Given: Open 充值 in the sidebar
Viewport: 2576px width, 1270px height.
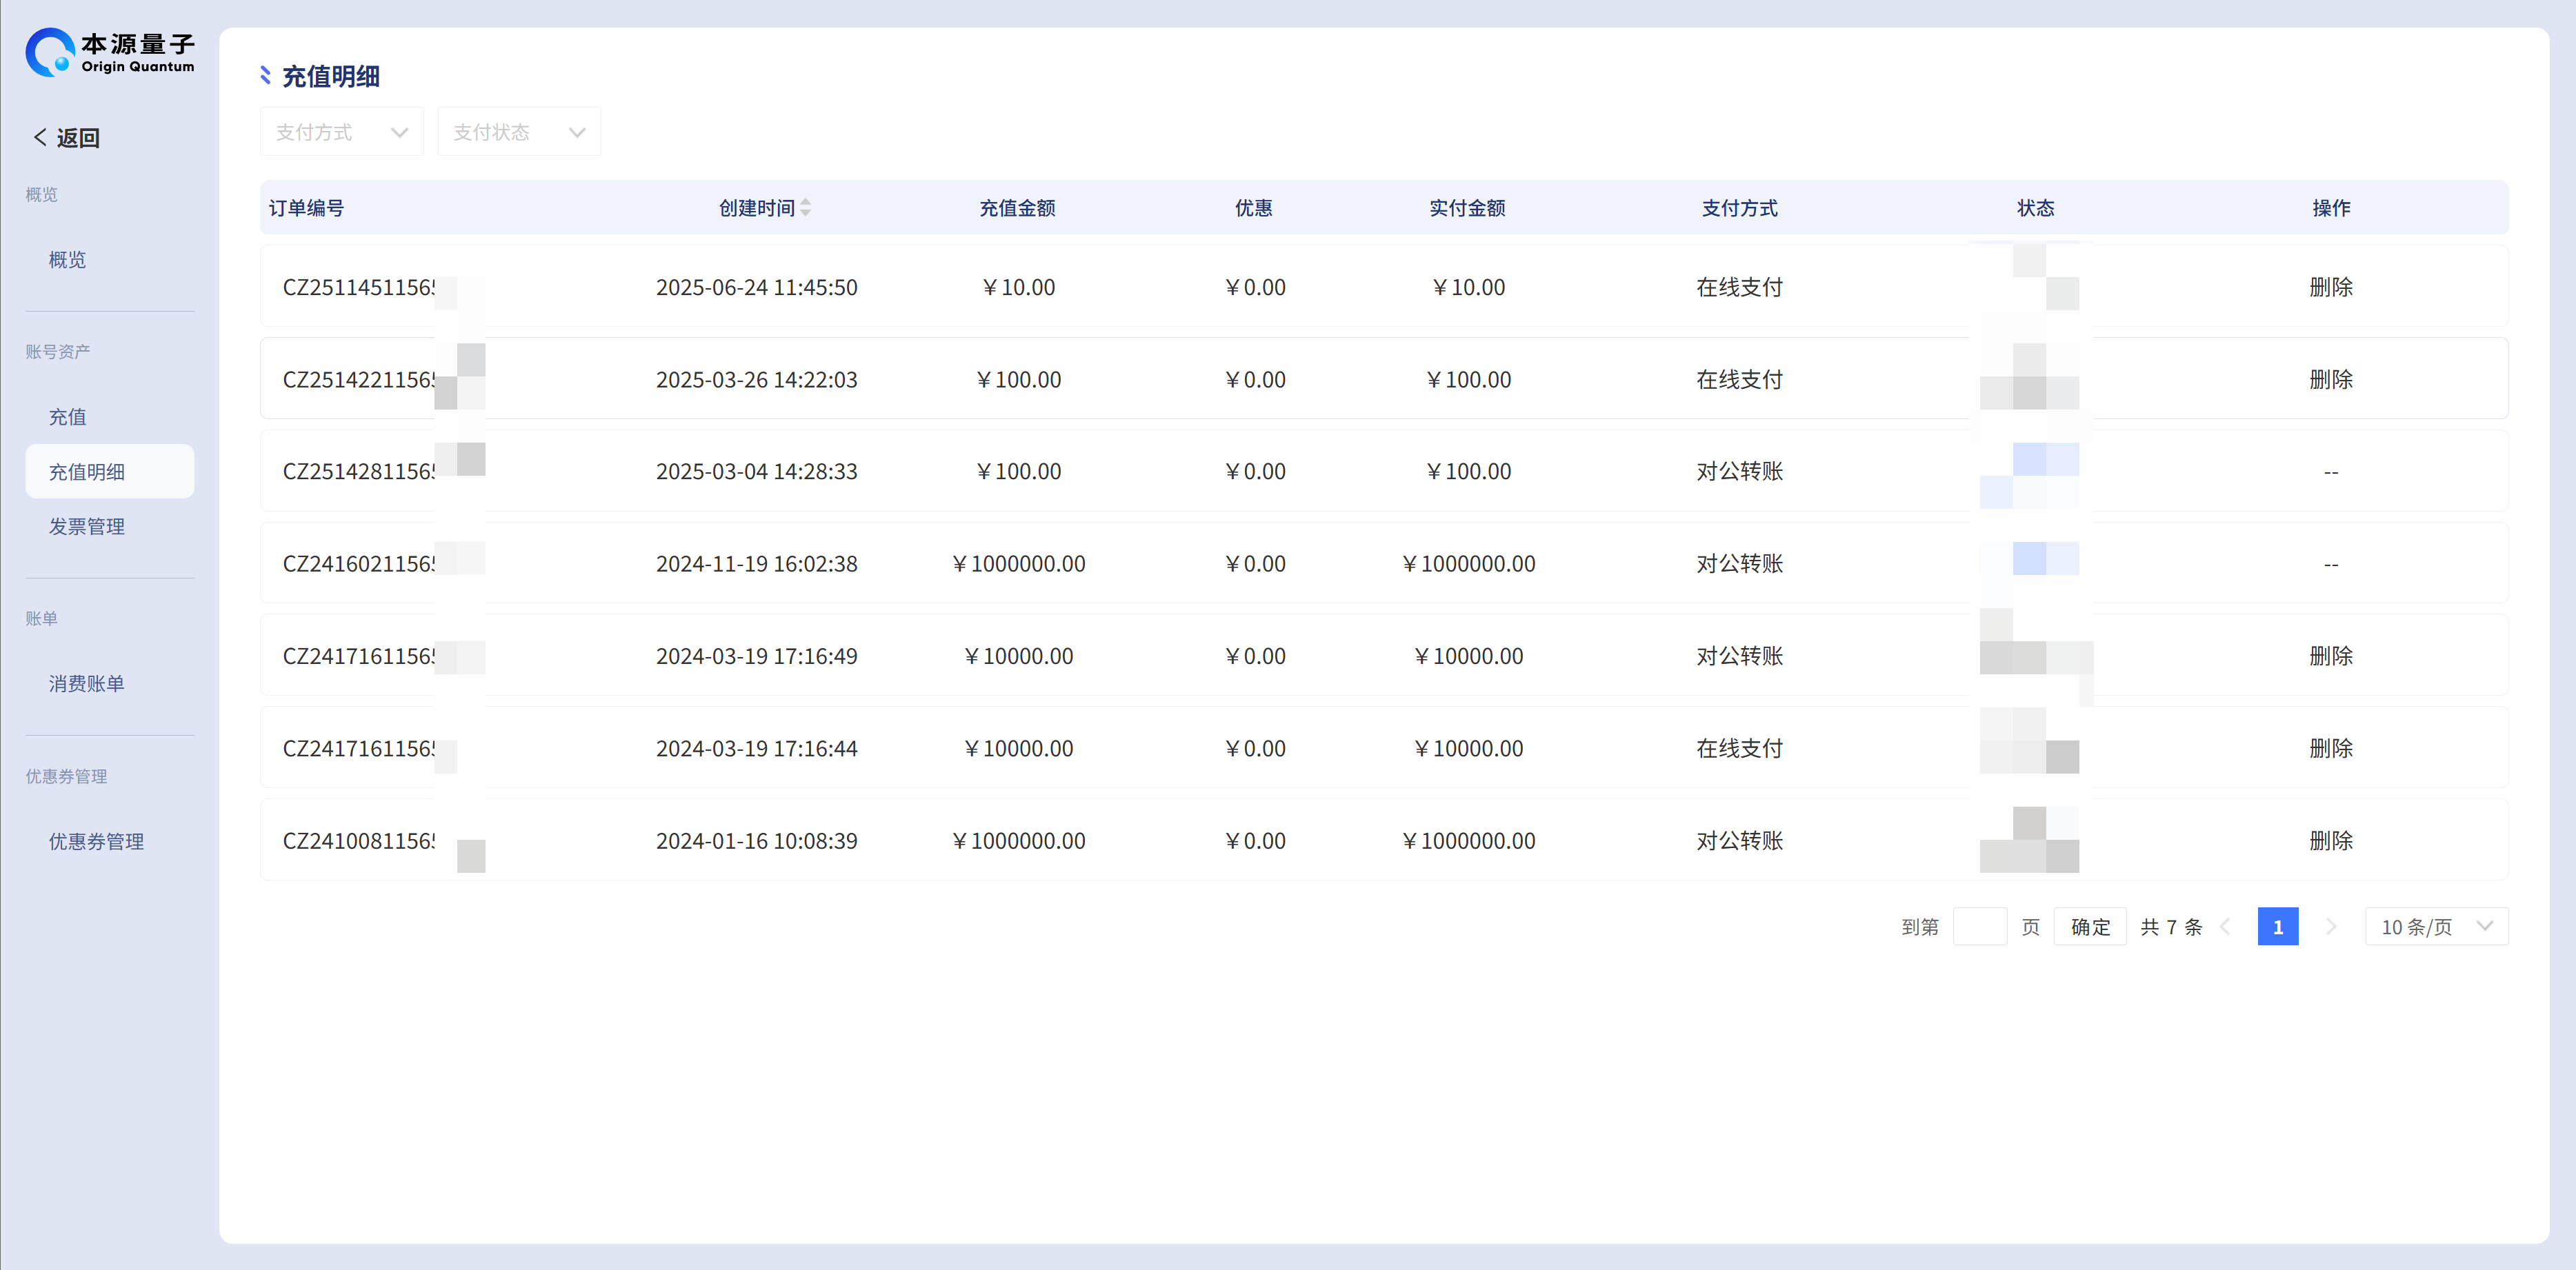Looking at the screenshot, I should point(67,417).
